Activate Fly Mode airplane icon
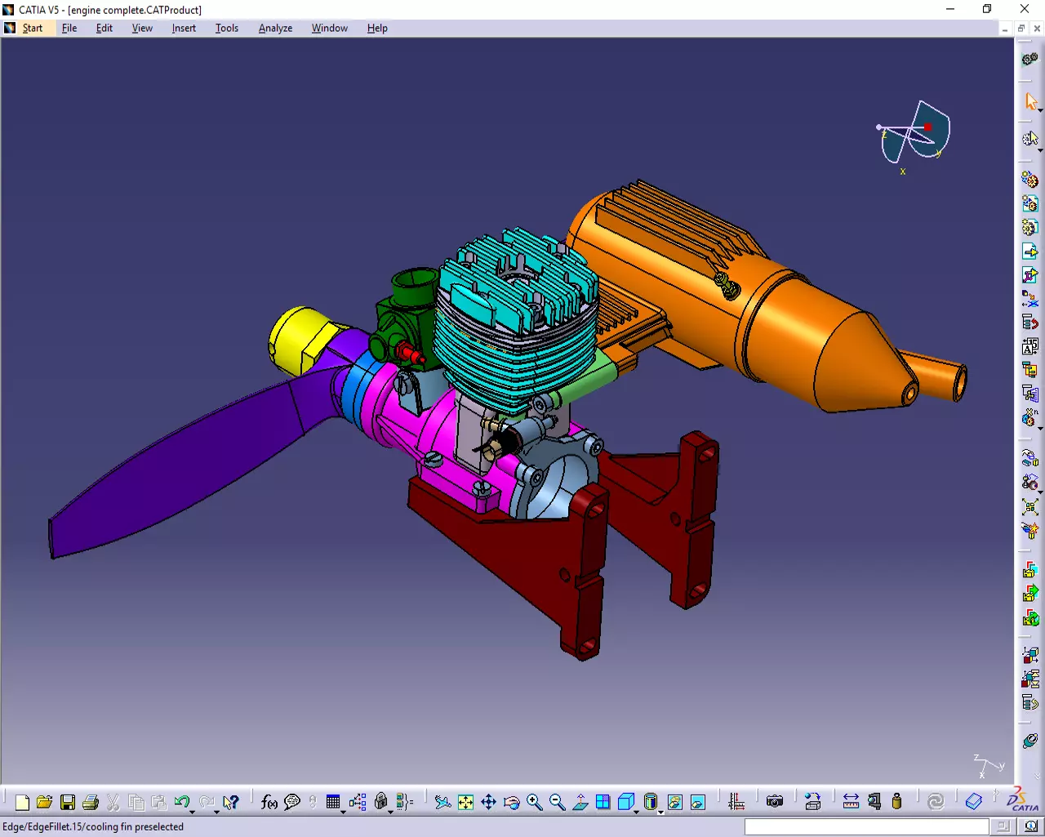 (x=442, y=803)
